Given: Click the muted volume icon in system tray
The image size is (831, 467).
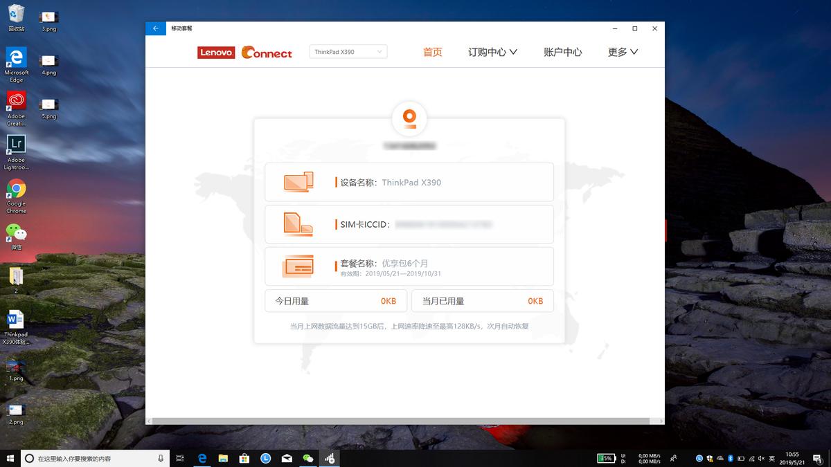Looking at the screenshot, I should click(760, 458).
